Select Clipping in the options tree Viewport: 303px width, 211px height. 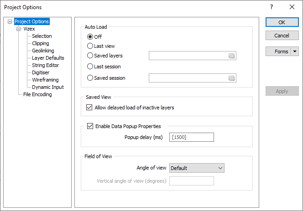(41, 43)
